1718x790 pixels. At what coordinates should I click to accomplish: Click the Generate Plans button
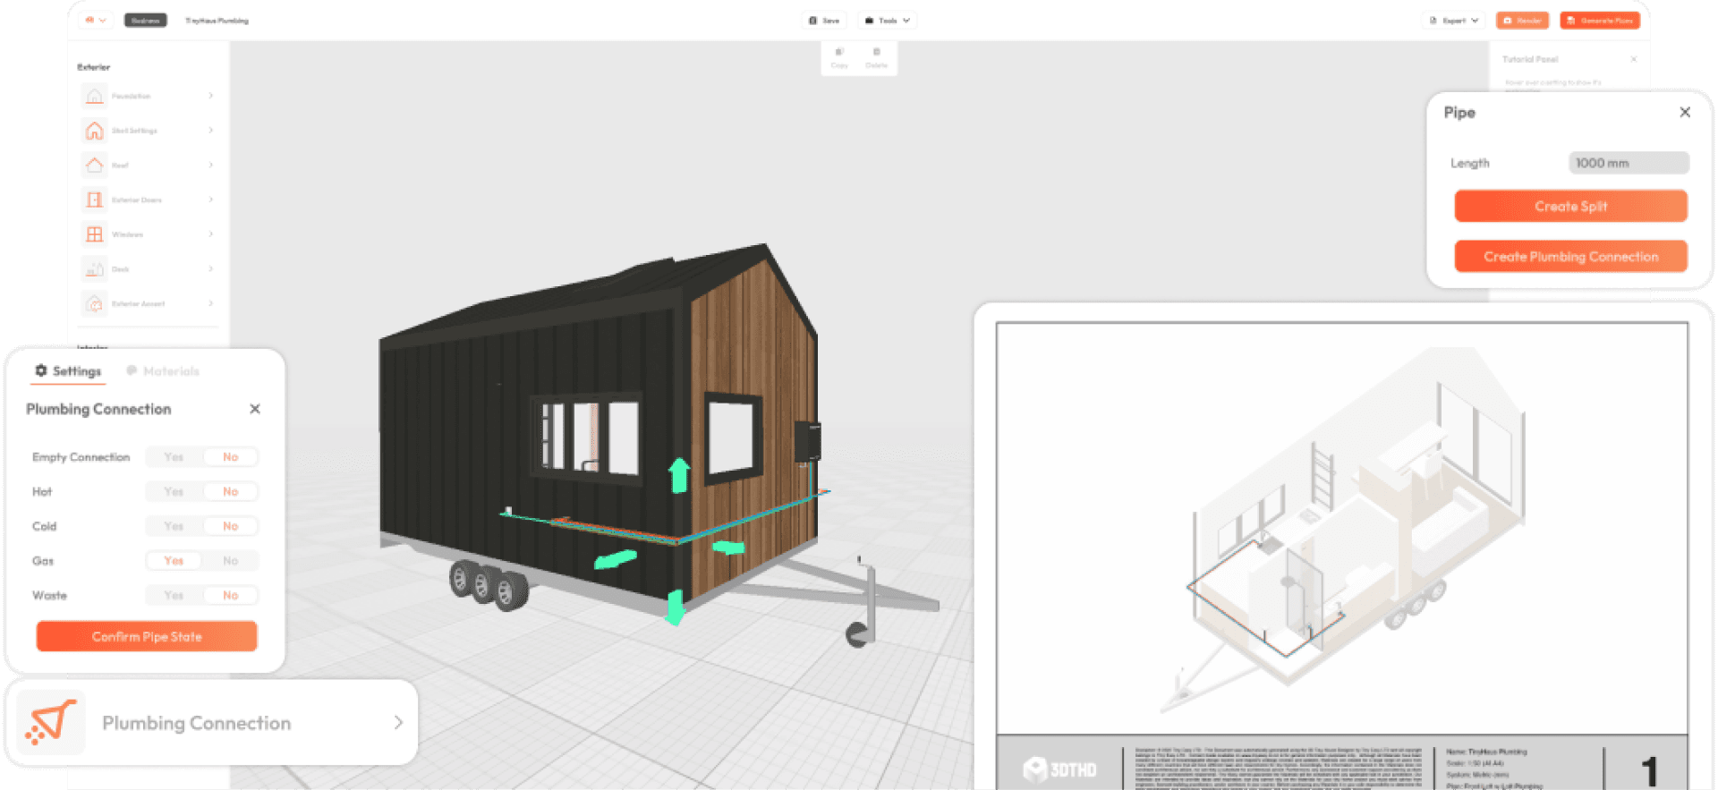pos(1600,21)
